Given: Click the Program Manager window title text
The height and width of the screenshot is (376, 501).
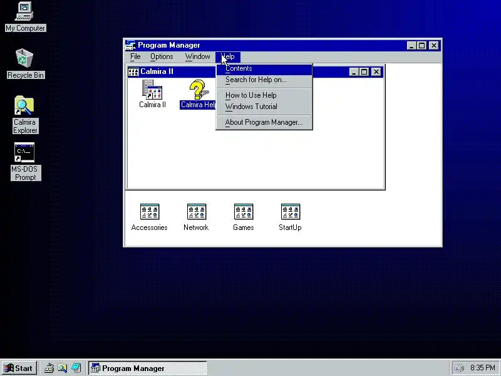Looking at the screenshot, I should (x=168, y=45).
